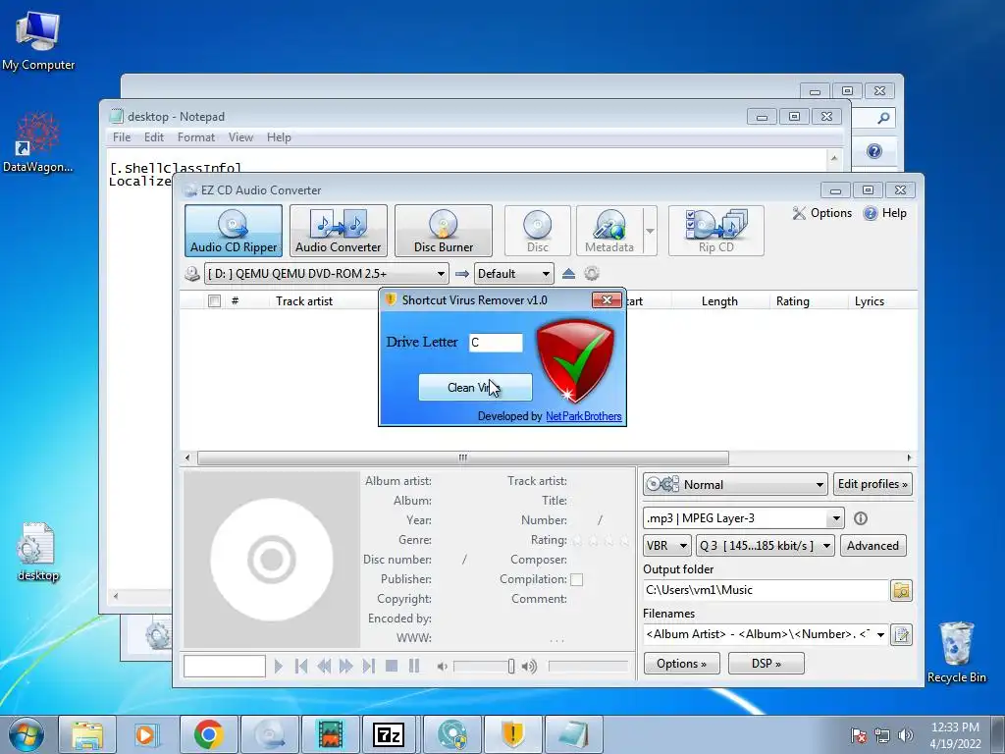Viewport: 1005px width, 754px height.
Task: Click the Advanced encoder button
Action: [873, 546]
